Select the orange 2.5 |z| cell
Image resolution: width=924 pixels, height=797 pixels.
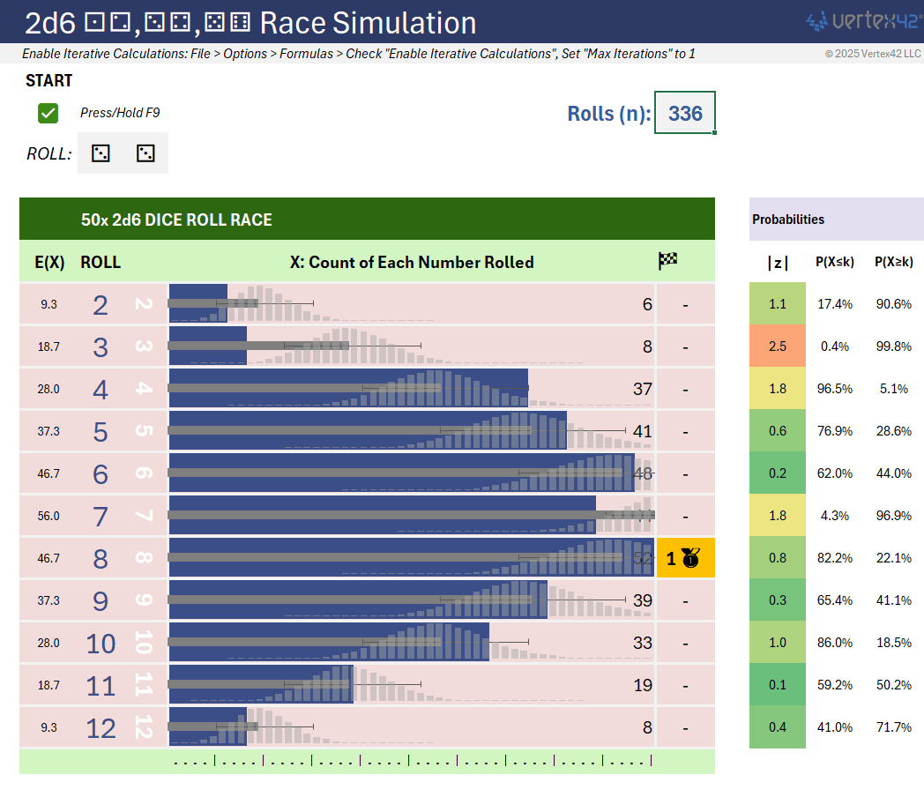point(777,346)
